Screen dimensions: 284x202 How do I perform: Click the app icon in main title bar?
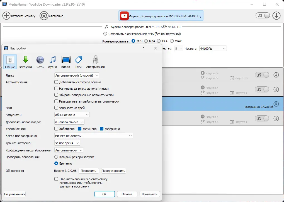(x=5, y=4)
